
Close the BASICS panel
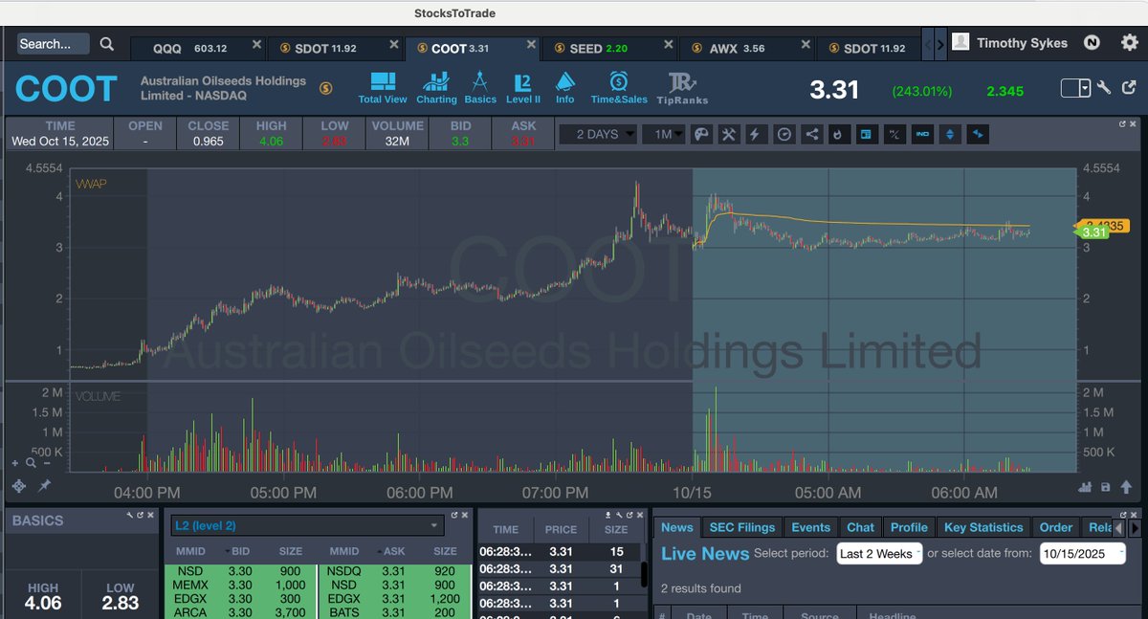[x=150, y=515]
